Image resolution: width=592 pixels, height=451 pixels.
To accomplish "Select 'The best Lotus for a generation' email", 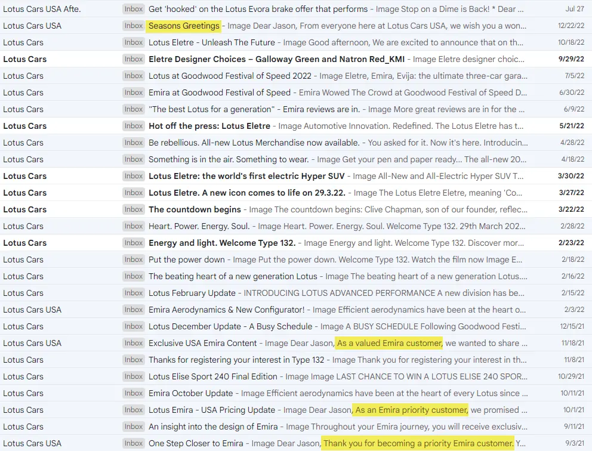I will coord(212,109).
